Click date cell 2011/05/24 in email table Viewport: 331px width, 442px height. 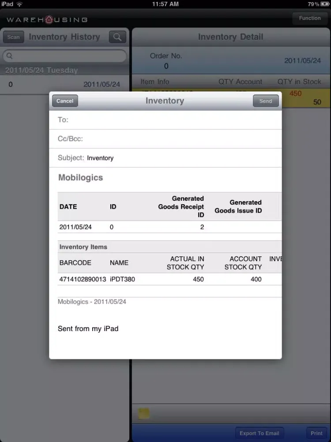(75, 227)
